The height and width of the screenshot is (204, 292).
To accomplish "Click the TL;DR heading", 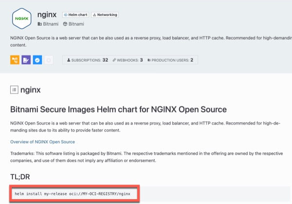I will pos(20,177).
